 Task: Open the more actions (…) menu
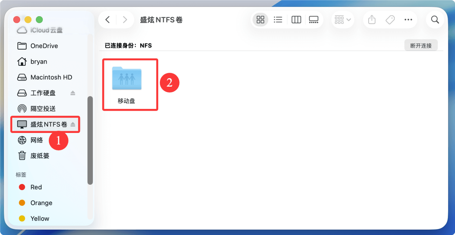pyautogui.click(x=408, y=20)
